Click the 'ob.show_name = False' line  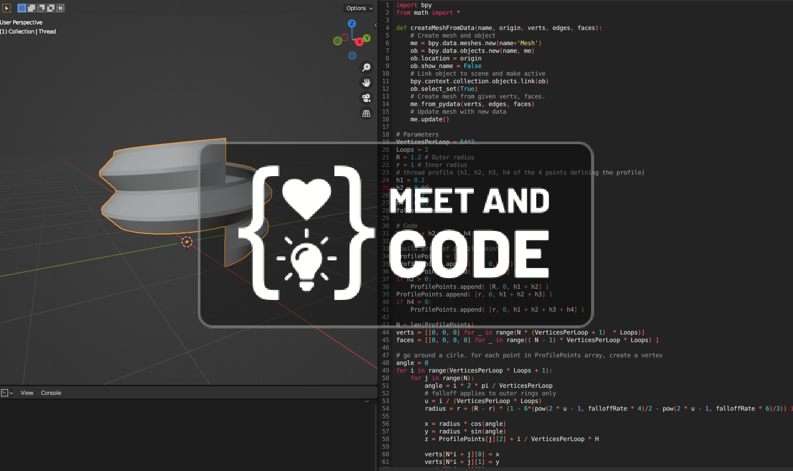[x=446, y=66]
